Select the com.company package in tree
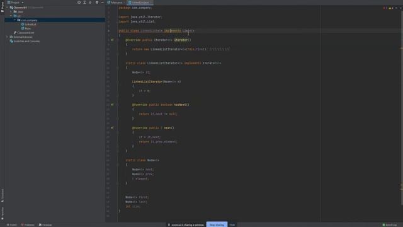403x227 pixels. point(55,20)
